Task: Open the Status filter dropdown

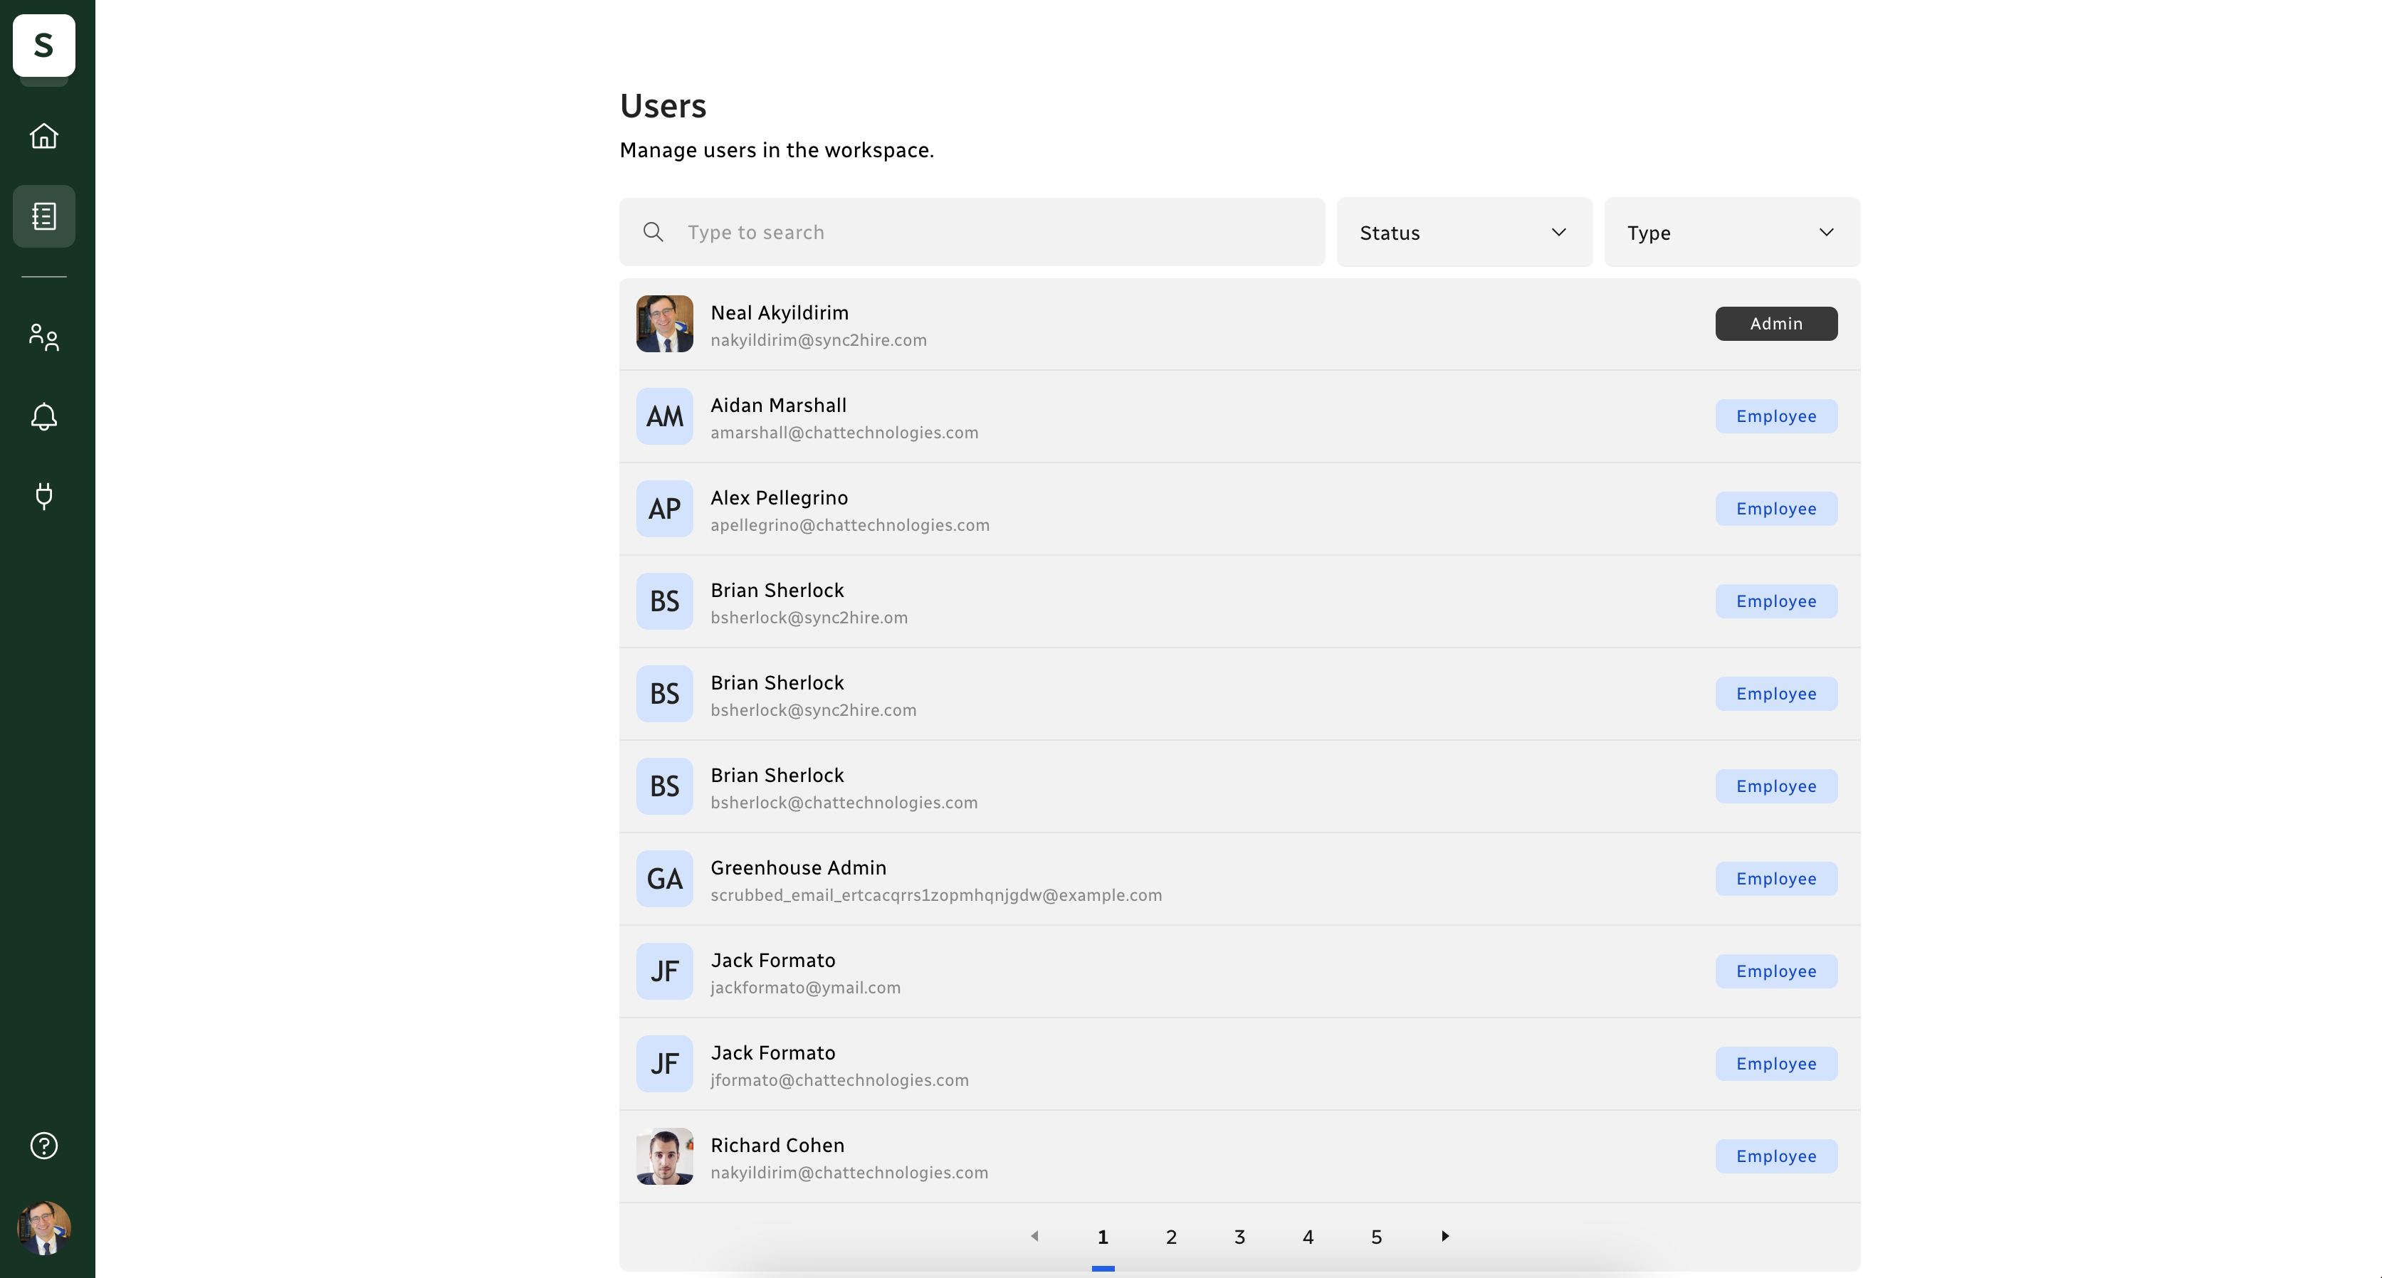Action: [1464, 232]
